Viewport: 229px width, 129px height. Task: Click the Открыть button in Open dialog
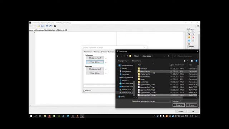click(179, 105)
